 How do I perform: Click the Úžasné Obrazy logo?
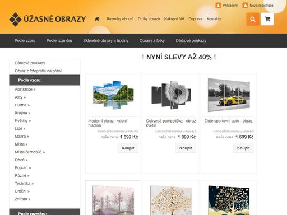pos(48,19)
